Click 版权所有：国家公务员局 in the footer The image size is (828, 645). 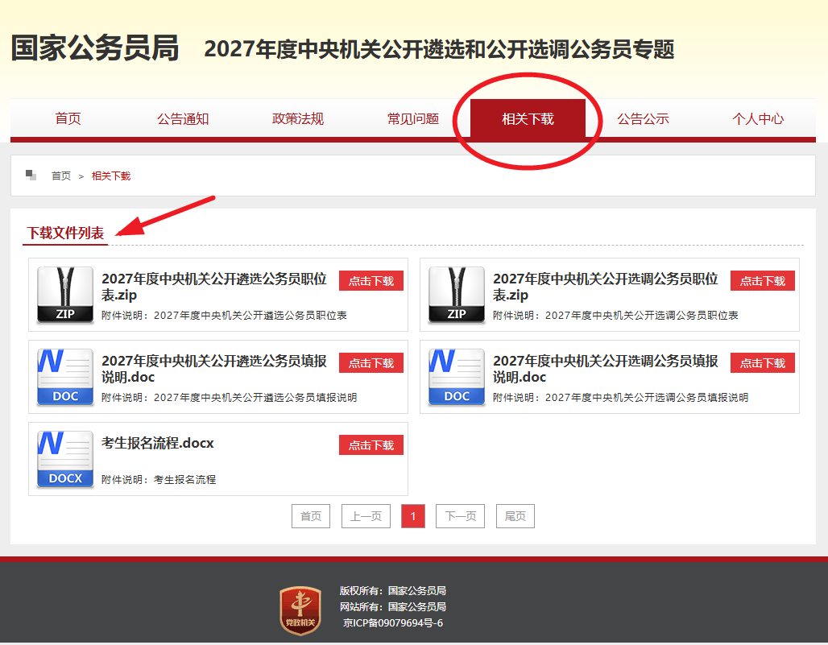(x=393, y=590)
